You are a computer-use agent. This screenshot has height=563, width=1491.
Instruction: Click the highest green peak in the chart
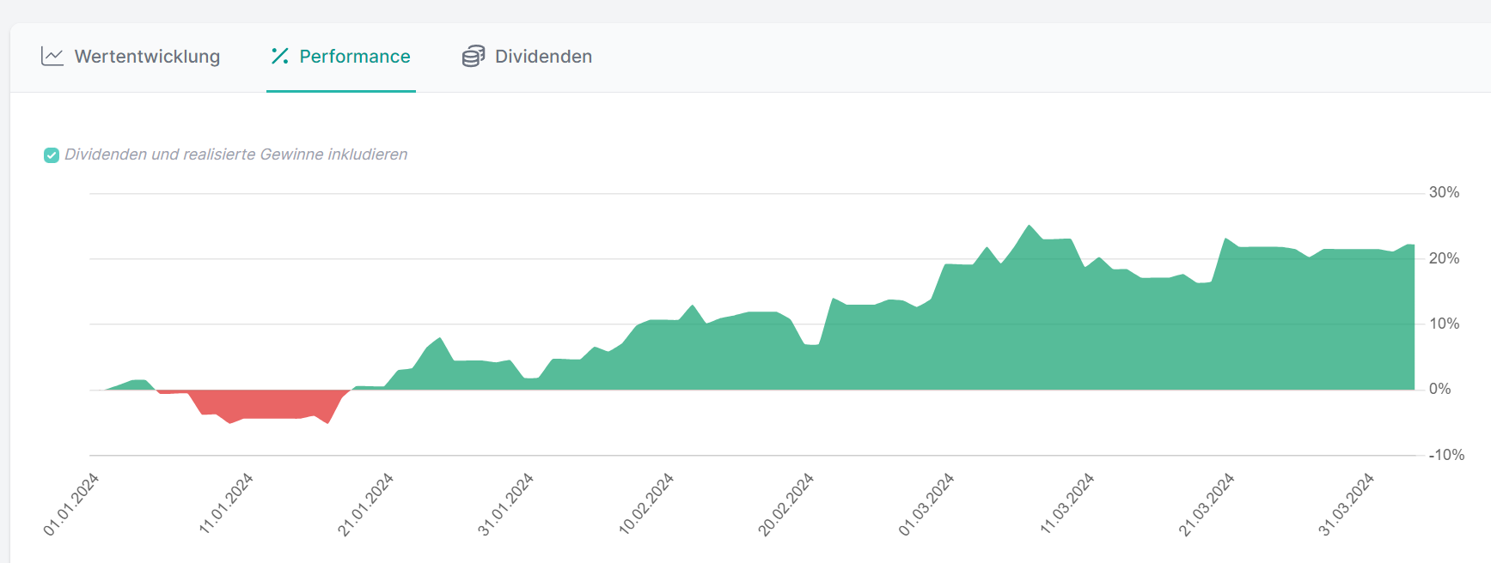1029,228
